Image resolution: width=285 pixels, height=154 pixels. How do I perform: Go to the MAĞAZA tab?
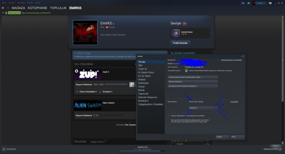click(18, 8)
